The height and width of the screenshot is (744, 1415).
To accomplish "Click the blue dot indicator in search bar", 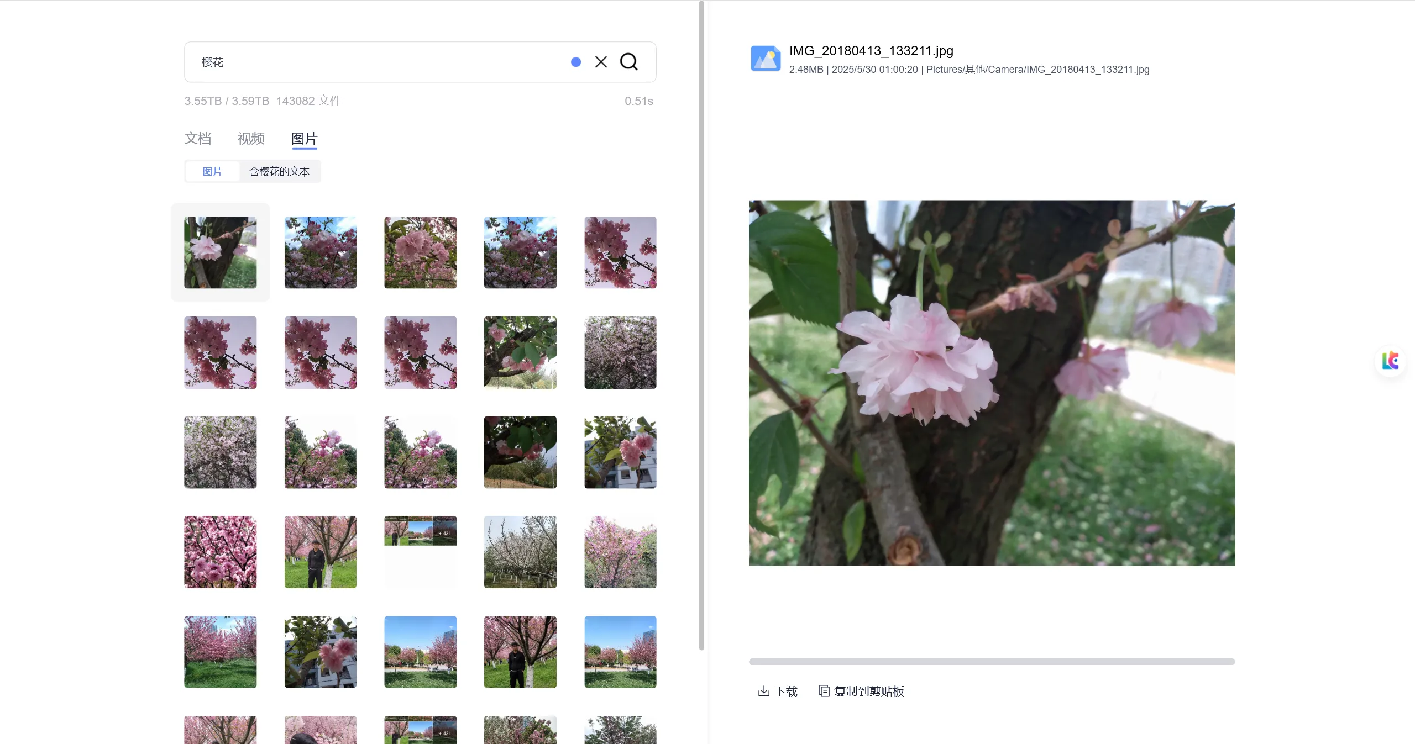I will click(576, 62).
